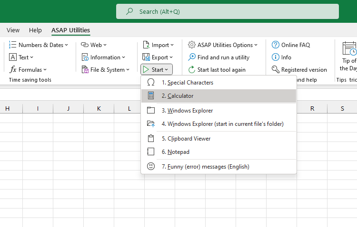Click the Web chain link icon
This screenshot has width=357, height=227.
point(85,45)
